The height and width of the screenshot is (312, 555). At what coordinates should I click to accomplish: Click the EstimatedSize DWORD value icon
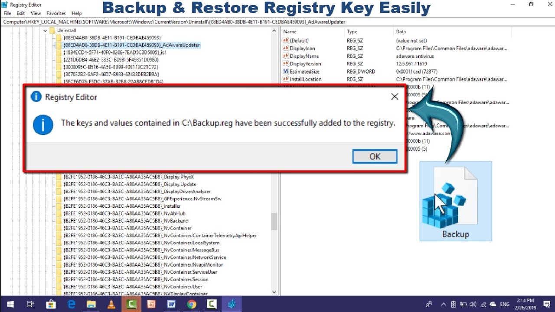click(286, 71)
